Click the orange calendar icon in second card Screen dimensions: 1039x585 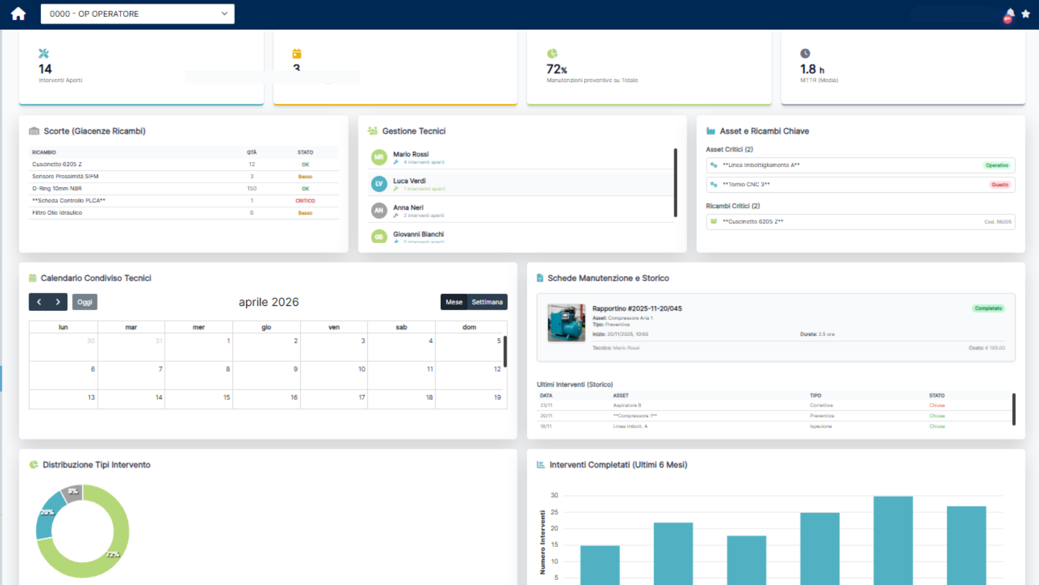(x=297, y=53)
